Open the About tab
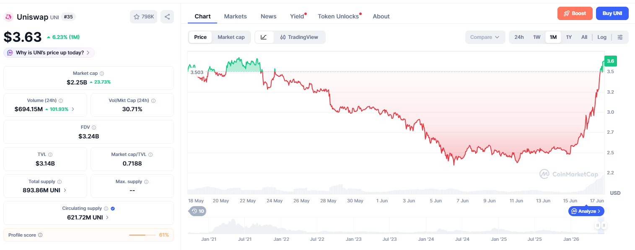Screen dimensions: 635x250 tap(381, 16)
